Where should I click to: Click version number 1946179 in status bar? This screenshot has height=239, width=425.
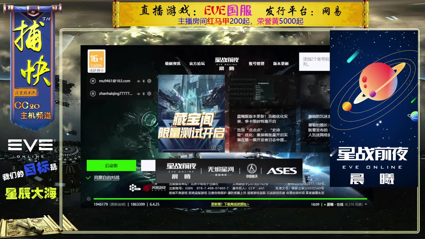coord(101,204)
